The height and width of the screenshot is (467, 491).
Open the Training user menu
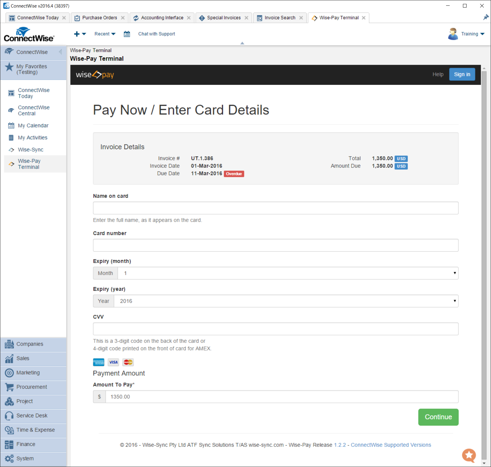coord(472,34)
